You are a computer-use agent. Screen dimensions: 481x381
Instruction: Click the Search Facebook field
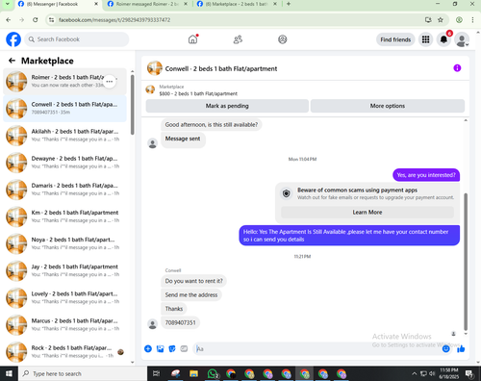[77, 39]
